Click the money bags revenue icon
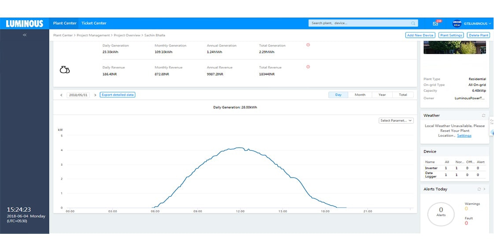This screenshot has width=498, height=247. (65, 70)
